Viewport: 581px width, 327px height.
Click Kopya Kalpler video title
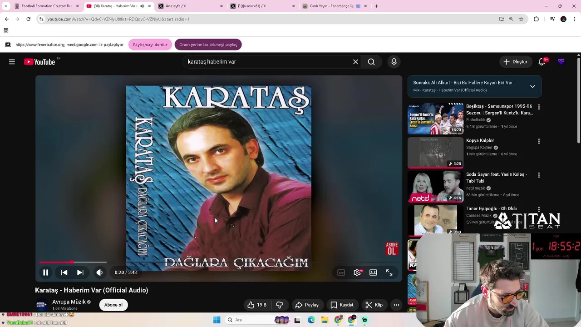(480, 140)
